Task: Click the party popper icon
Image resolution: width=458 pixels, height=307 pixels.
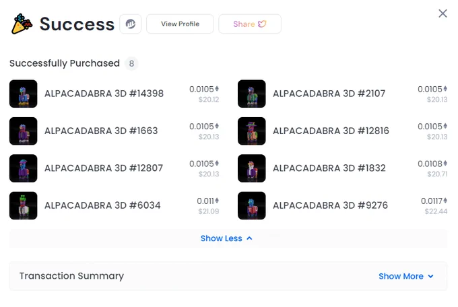Action: coord(22,24)
